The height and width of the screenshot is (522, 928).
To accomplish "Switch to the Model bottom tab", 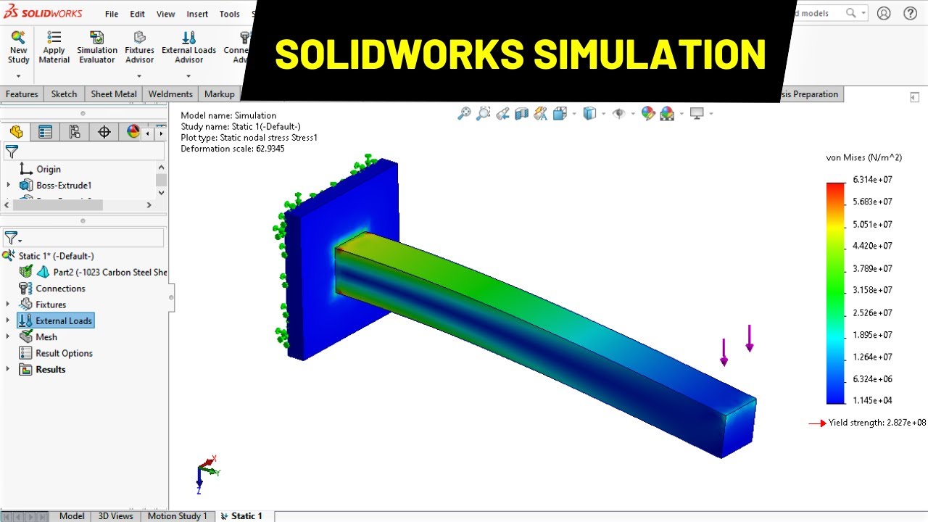I will [x=72, y=516].
